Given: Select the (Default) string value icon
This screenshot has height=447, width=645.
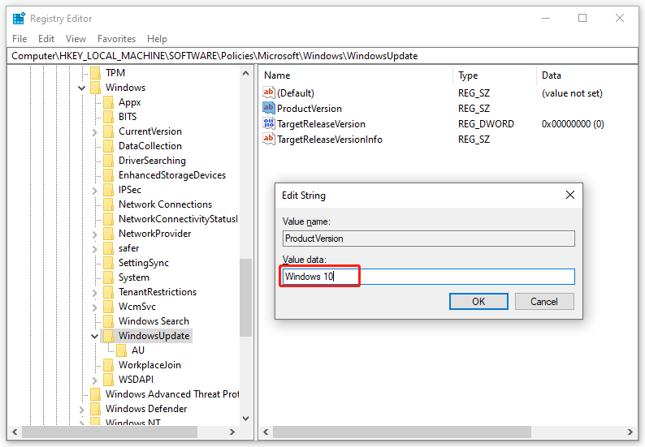Looking at the screenshot, I should (x=269, y=92).
